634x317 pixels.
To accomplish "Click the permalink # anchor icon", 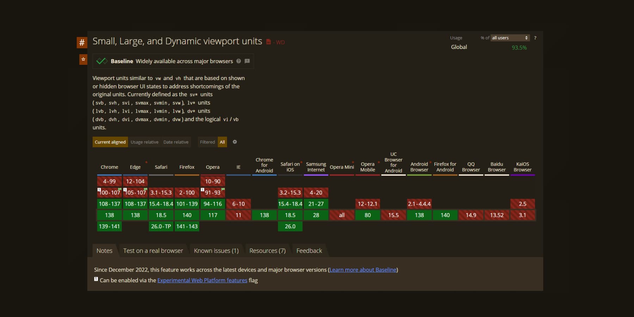I will [x=82, y=42].
